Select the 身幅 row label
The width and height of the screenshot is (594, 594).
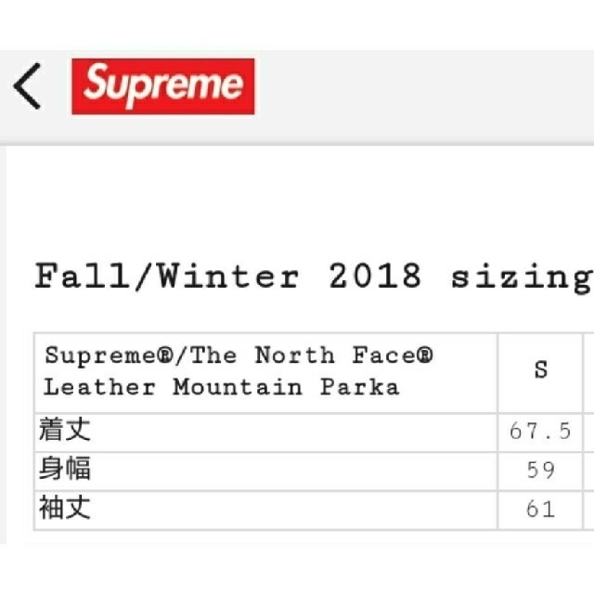65,469
